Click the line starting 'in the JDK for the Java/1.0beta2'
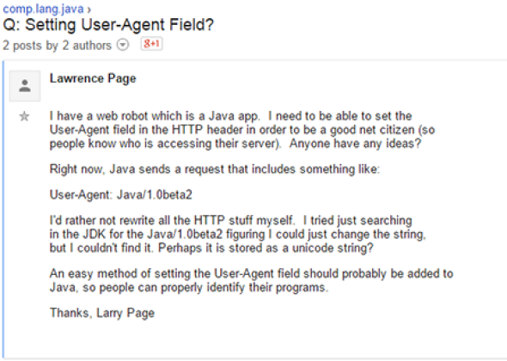Viewport: 507px width, 361px height. pos(238,234)
